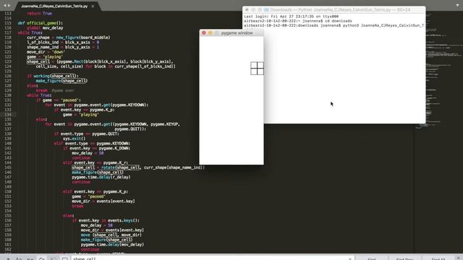Screen dimensions: 463x260
Task: Minimize the pygame window
Action: [x=211, y=32]
